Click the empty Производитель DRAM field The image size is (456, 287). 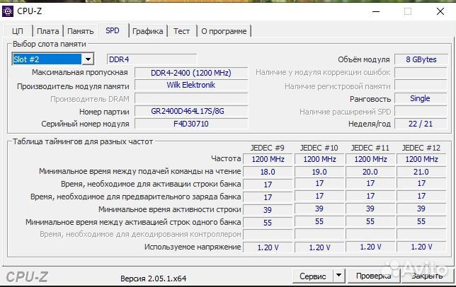tap(191, 99)
